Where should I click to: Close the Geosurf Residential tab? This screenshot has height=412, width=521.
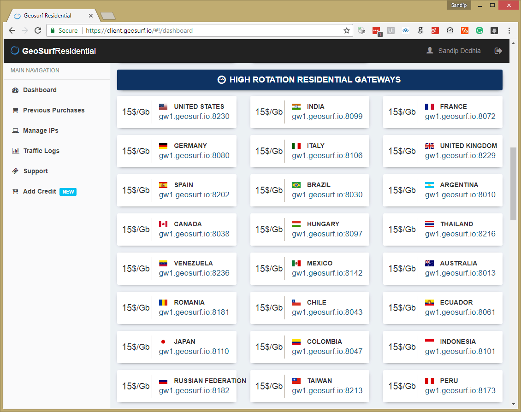coord(91,16)
